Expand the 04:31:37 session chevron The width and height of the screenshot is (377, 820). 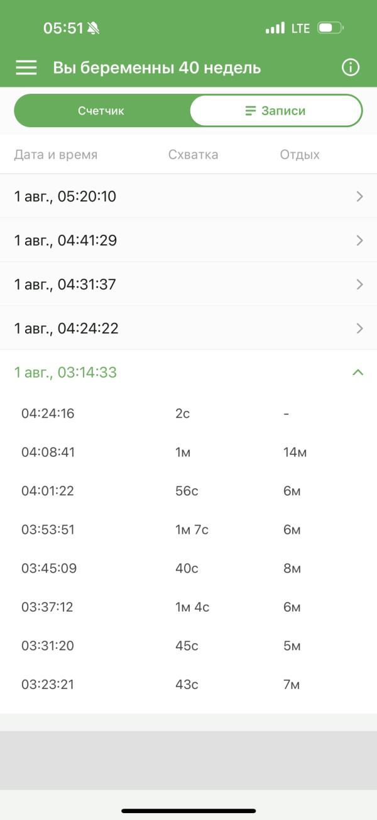tap(359, 284)
